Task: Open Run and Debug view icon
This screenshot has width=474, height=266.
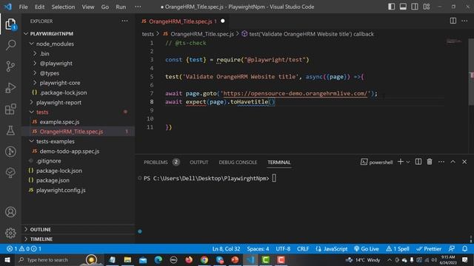Action: click(x=10, y=88)
